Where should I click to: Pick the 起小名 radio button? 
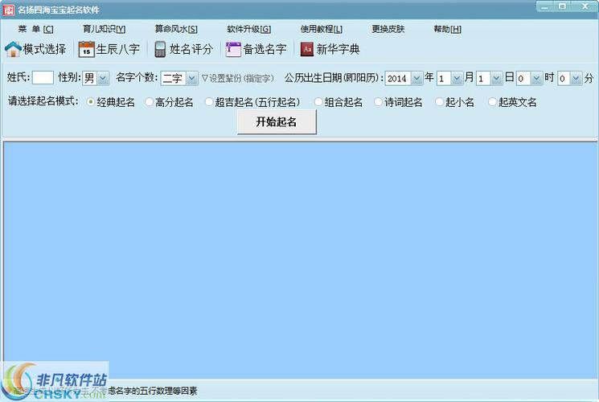[439, 102]
